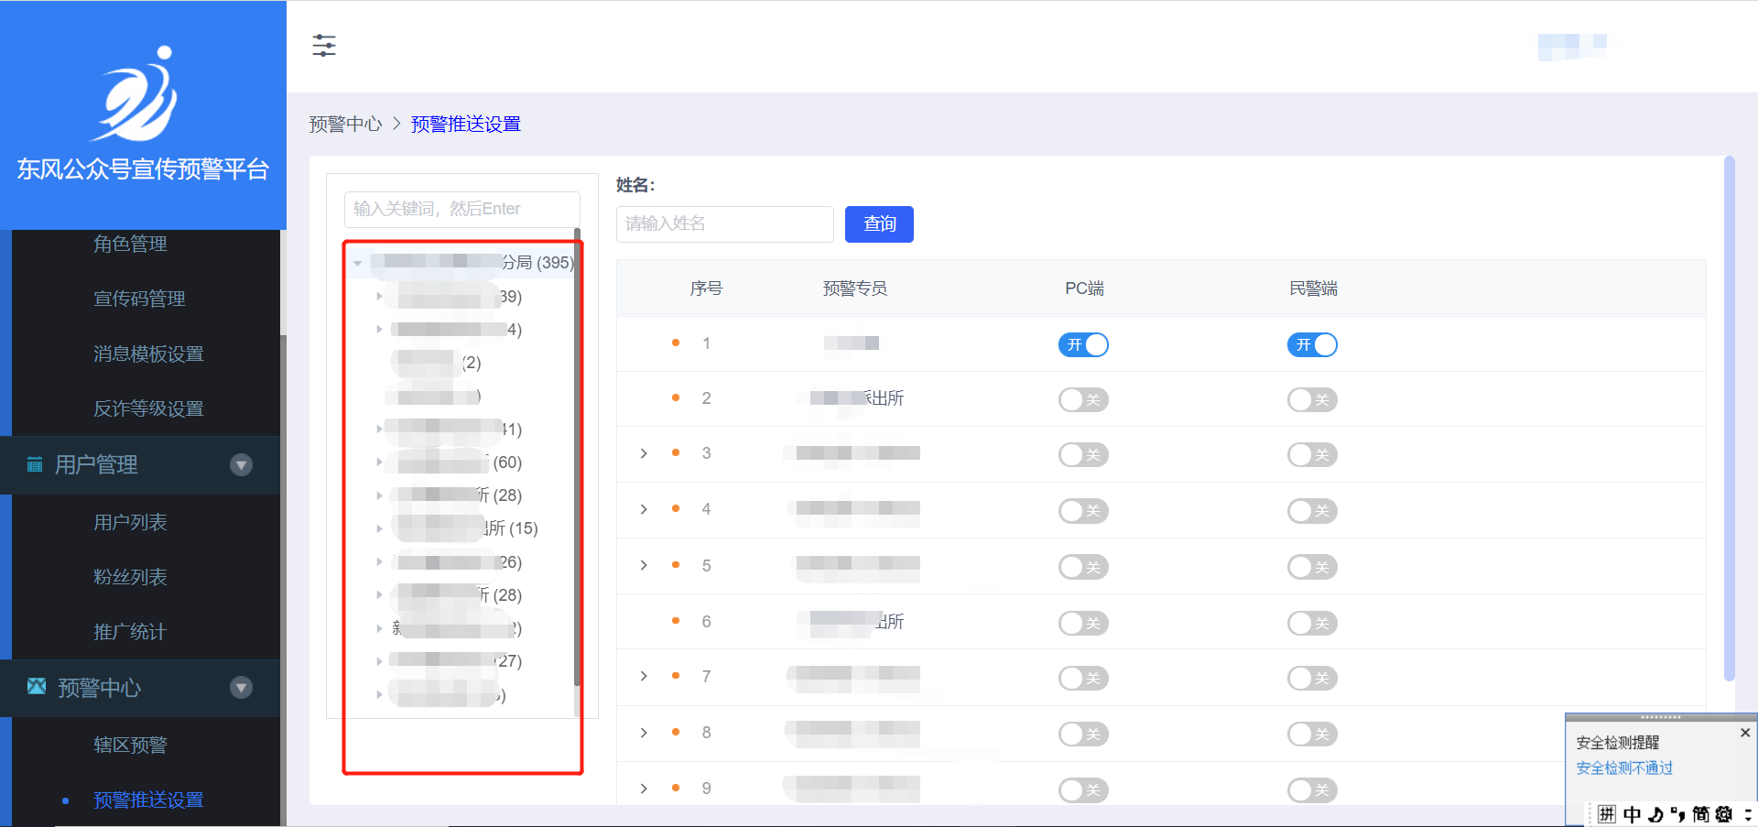Viewport: 1758px width, 827px height.
Task: Select the tree node with count (27)
Action: pos(455,660)
